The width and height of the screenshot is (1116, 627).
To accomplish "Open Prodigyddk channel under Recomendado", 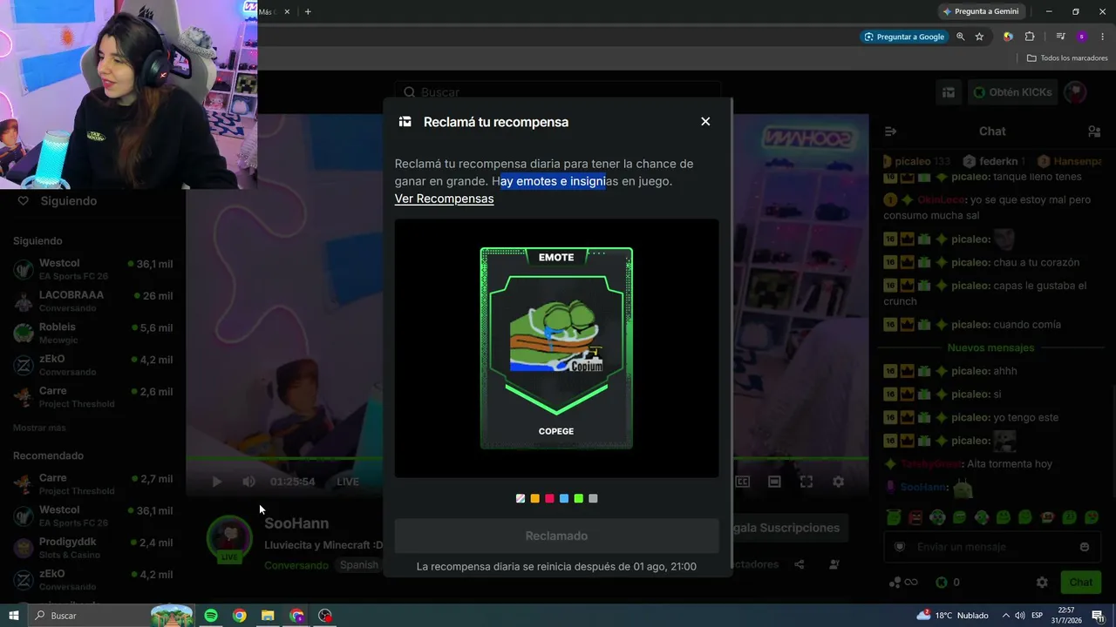I will (92, 548).
